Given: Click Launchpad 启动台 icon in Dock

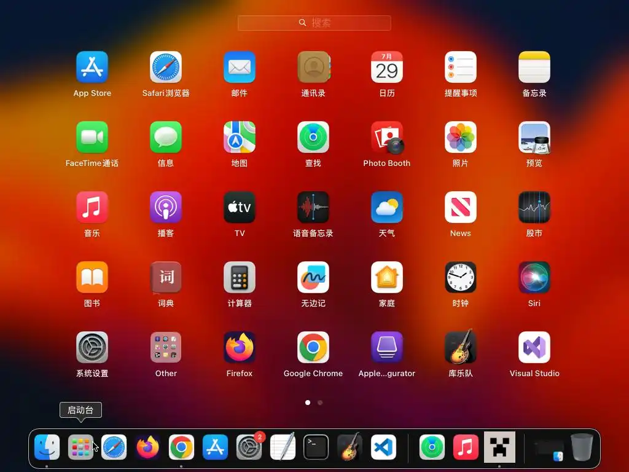Looking at the screenshot, I should 80,447.
